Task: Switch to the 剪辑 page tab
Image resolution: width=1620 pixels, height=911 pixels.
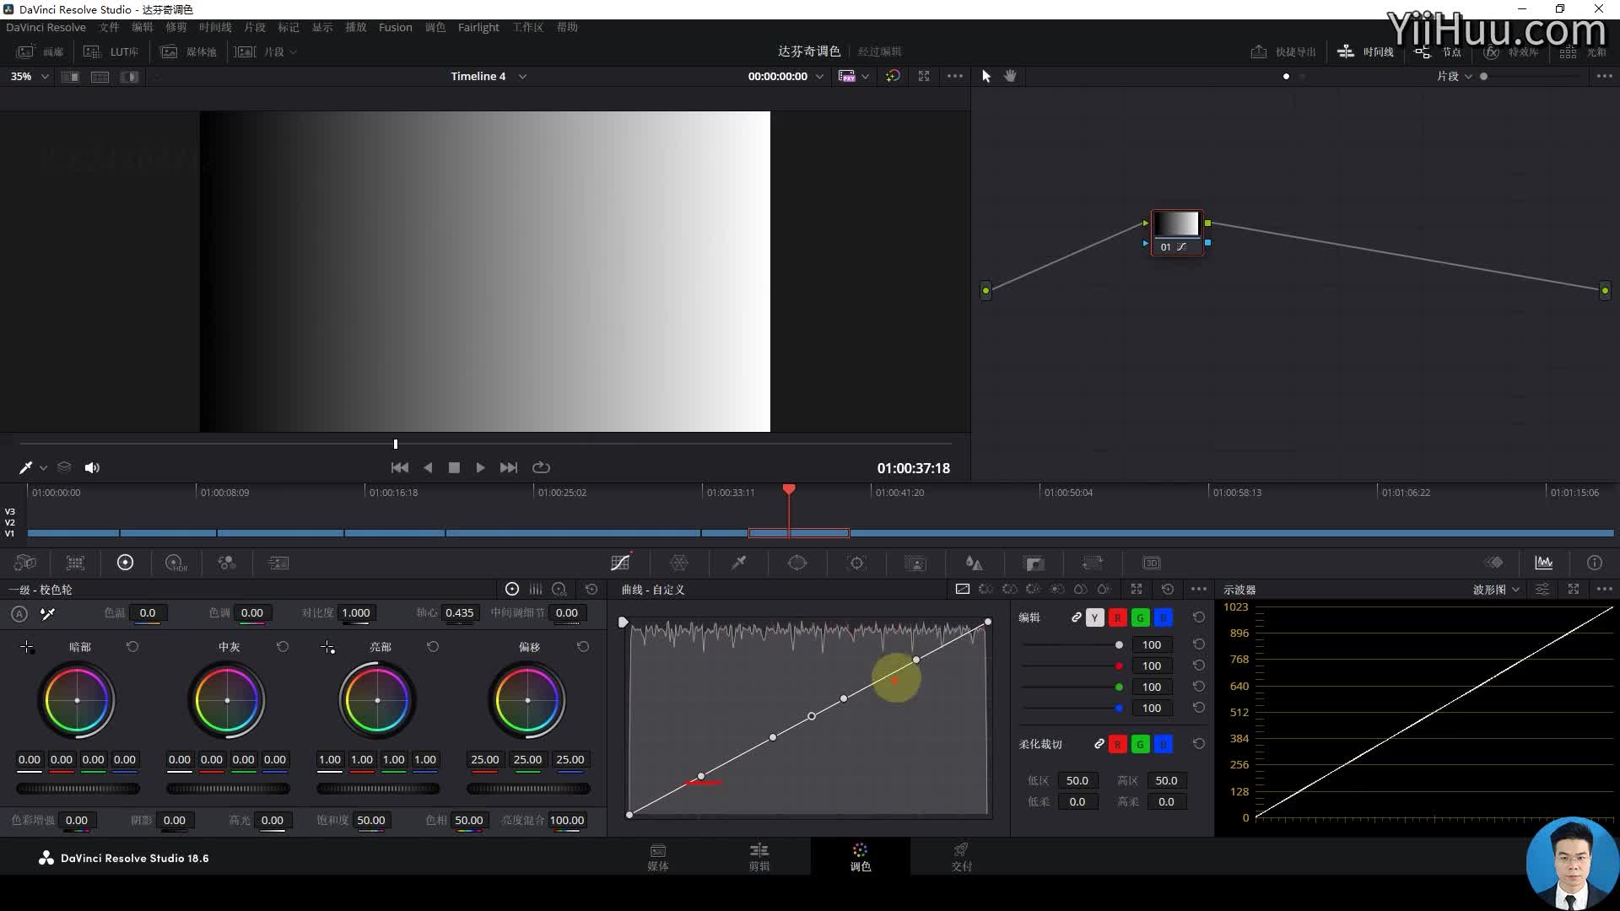Action: coord(759,856)
